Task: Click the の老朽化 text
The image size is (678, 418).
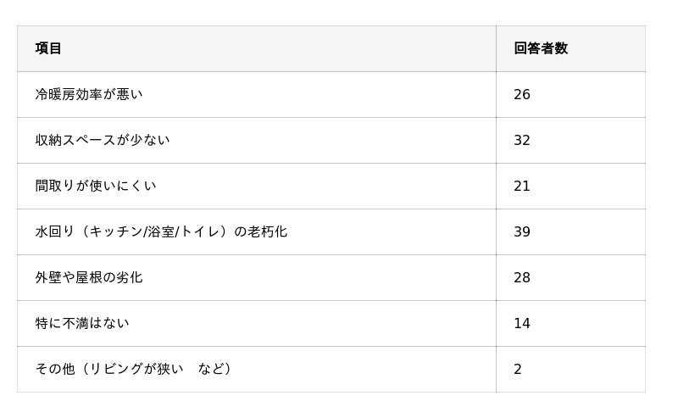Action: pyautogui.click(x=260, y=231)
